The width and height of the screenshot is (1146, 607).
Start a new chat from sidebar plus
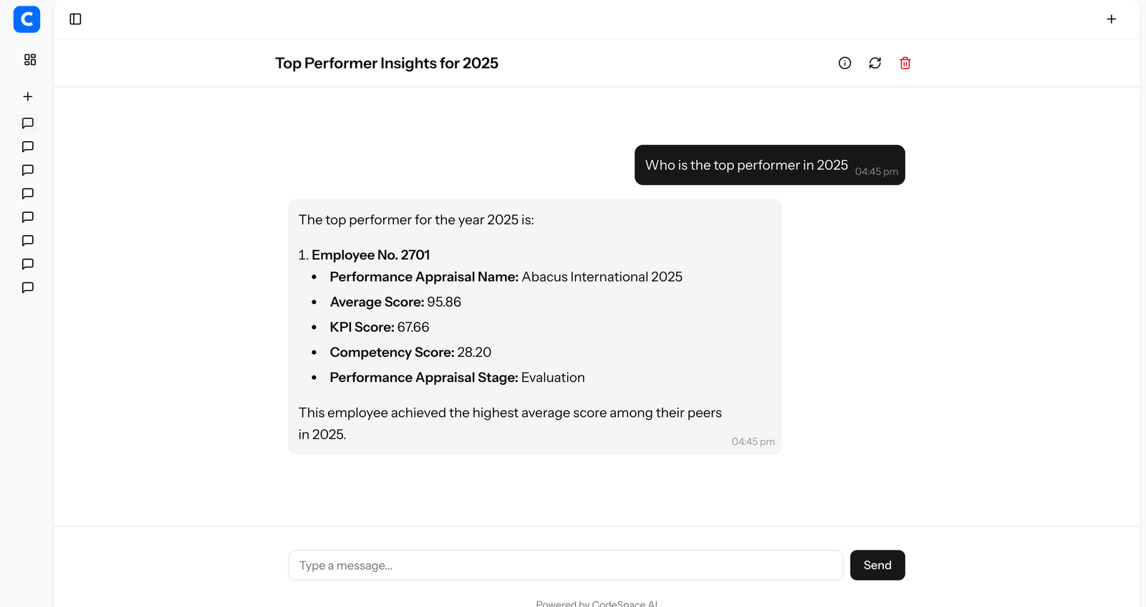(x=28, y=97)
